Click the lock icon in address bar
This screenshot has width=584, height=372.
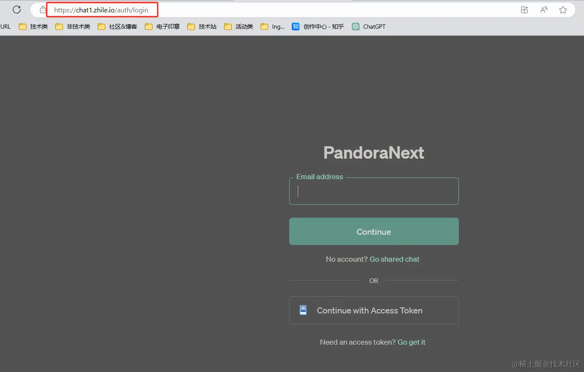42,10
